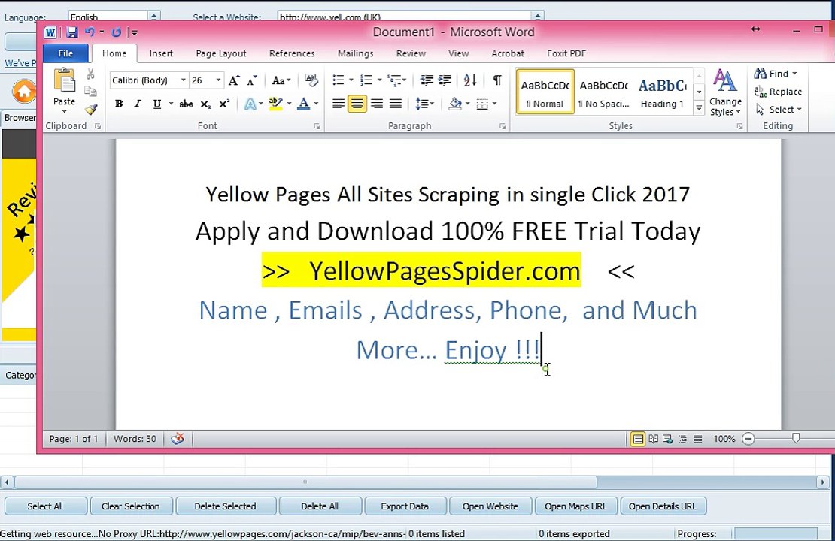Click Export Data button
The width and height of the screenshot is (835, 541).
click(405, 506)
